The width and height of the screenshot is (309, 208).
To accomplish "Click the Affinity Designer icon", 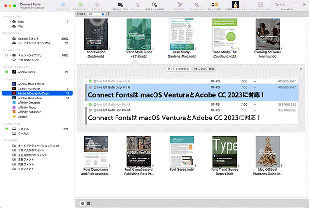I will click(x=14, y=103).
